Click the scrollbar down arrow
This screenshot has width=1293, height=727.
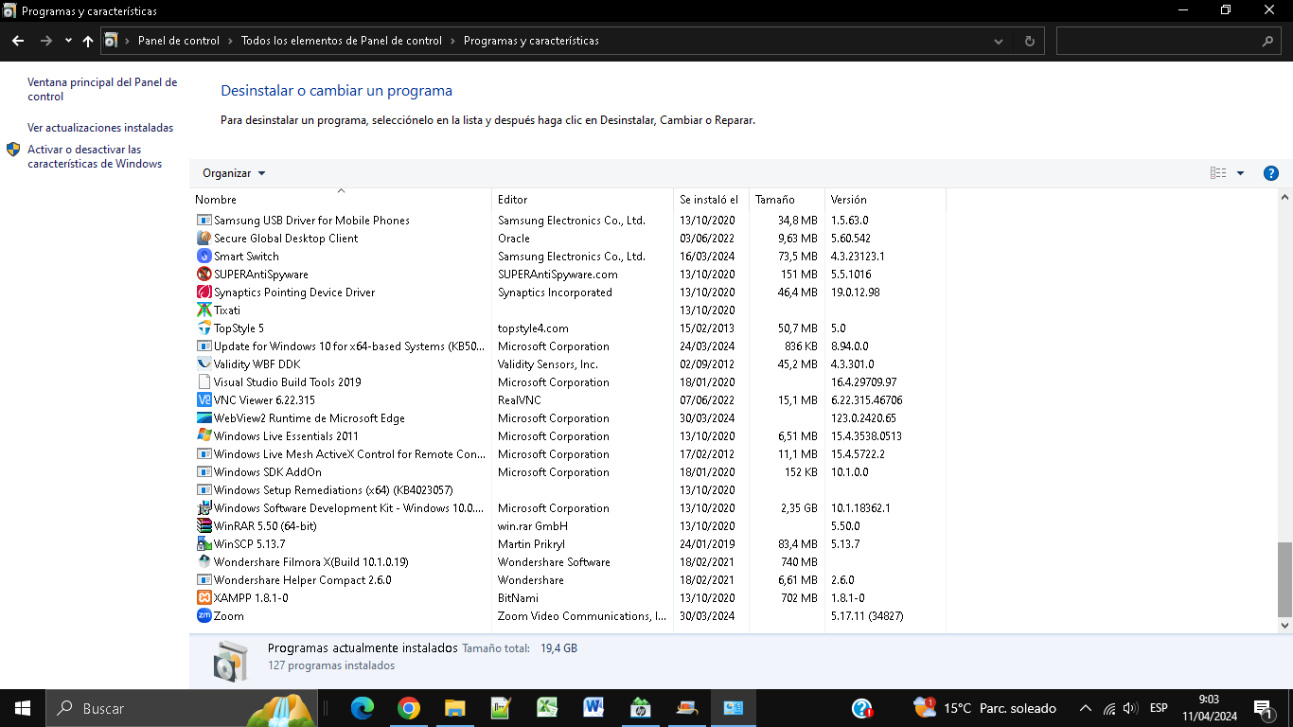(x=1284, y=626)
